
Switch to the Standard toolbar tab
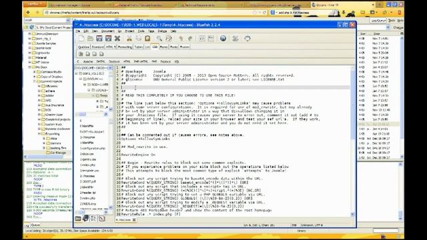[98, 47]
